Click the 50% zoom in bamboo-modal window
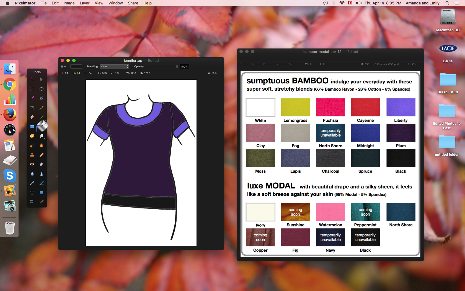This screenshot has width=465, height=291. [412, 64]
